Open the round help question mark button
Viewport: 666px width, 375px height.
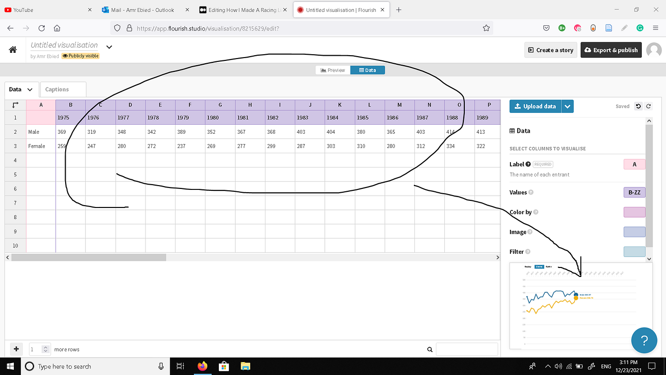[x=644, y=340]
